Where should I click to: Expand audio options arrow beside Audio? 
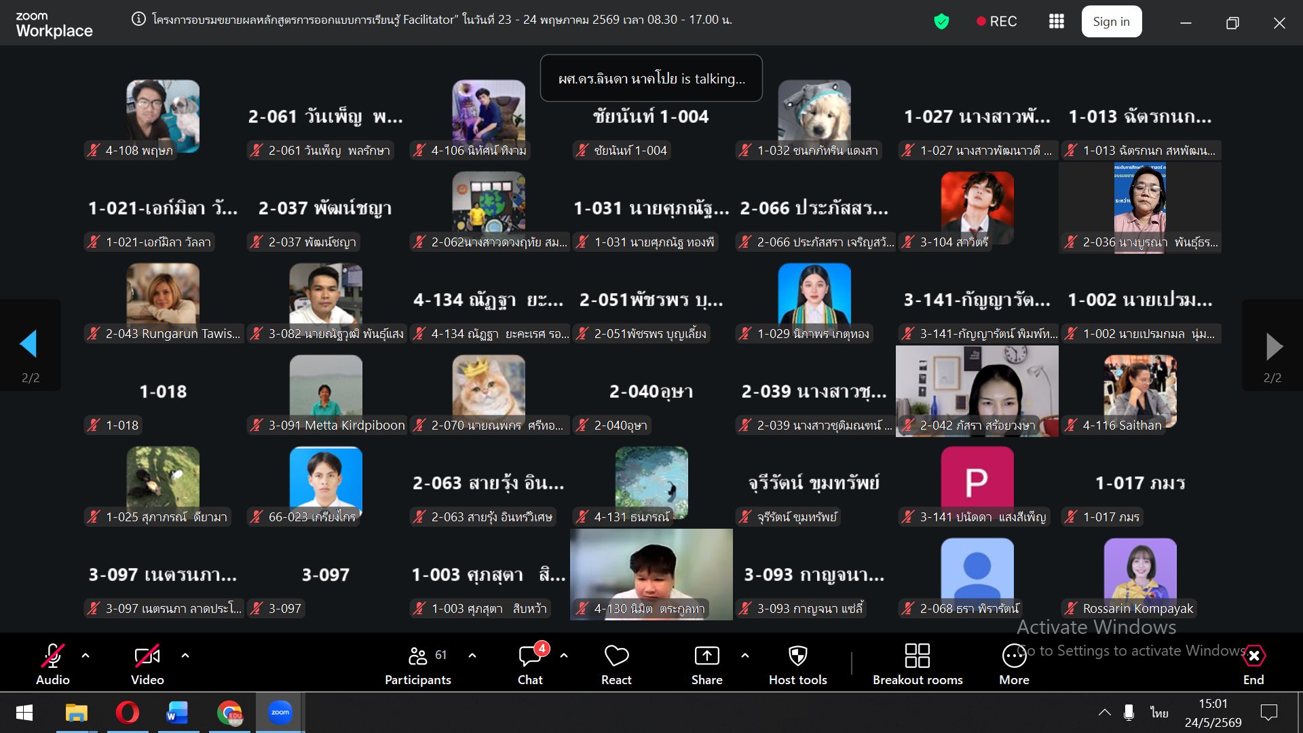click(x=86, y=656)
